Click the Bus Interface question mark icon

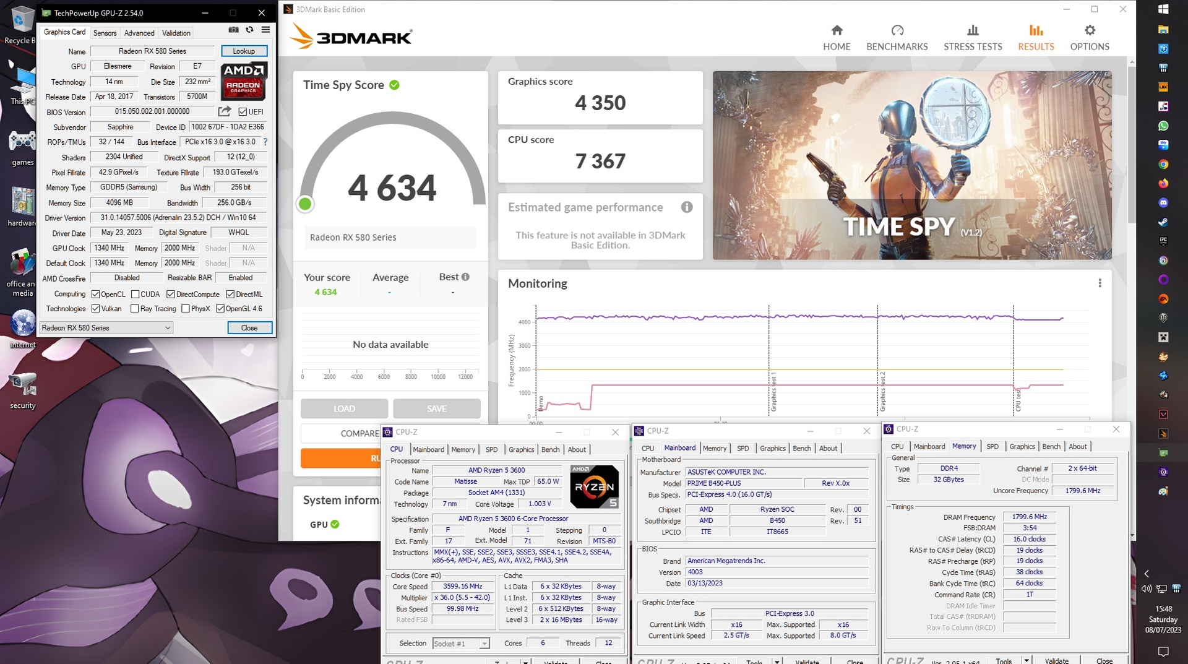tap(265, 142)
